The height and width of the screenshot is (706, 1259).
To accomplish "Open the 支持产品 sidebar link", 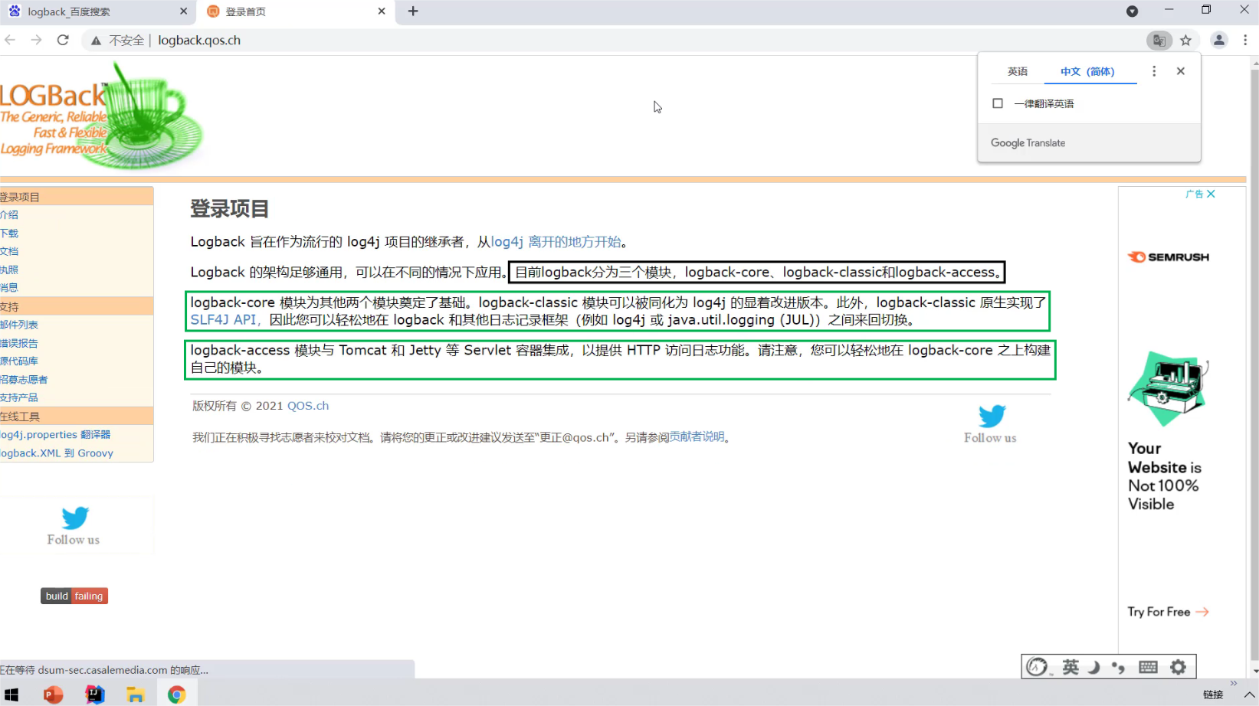I will pyautogui.click(x=19, y=397).
